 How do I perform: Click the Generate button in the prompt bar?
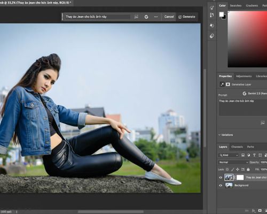(x=187, y=17)
